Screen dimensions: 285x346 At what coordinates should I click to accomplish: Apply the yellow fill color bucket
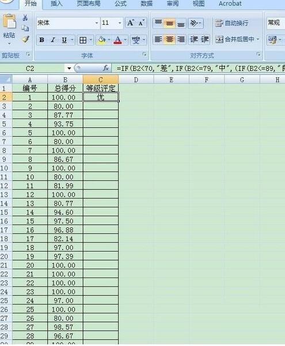(x=101, y=40)
